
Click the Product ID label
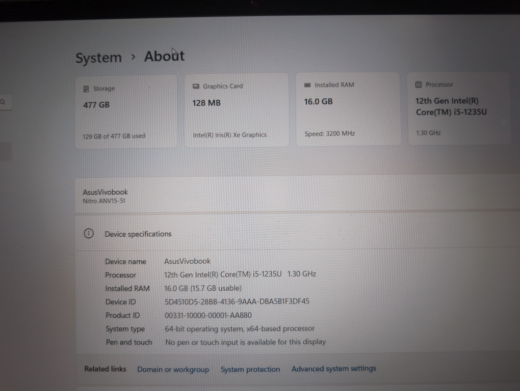123,315
